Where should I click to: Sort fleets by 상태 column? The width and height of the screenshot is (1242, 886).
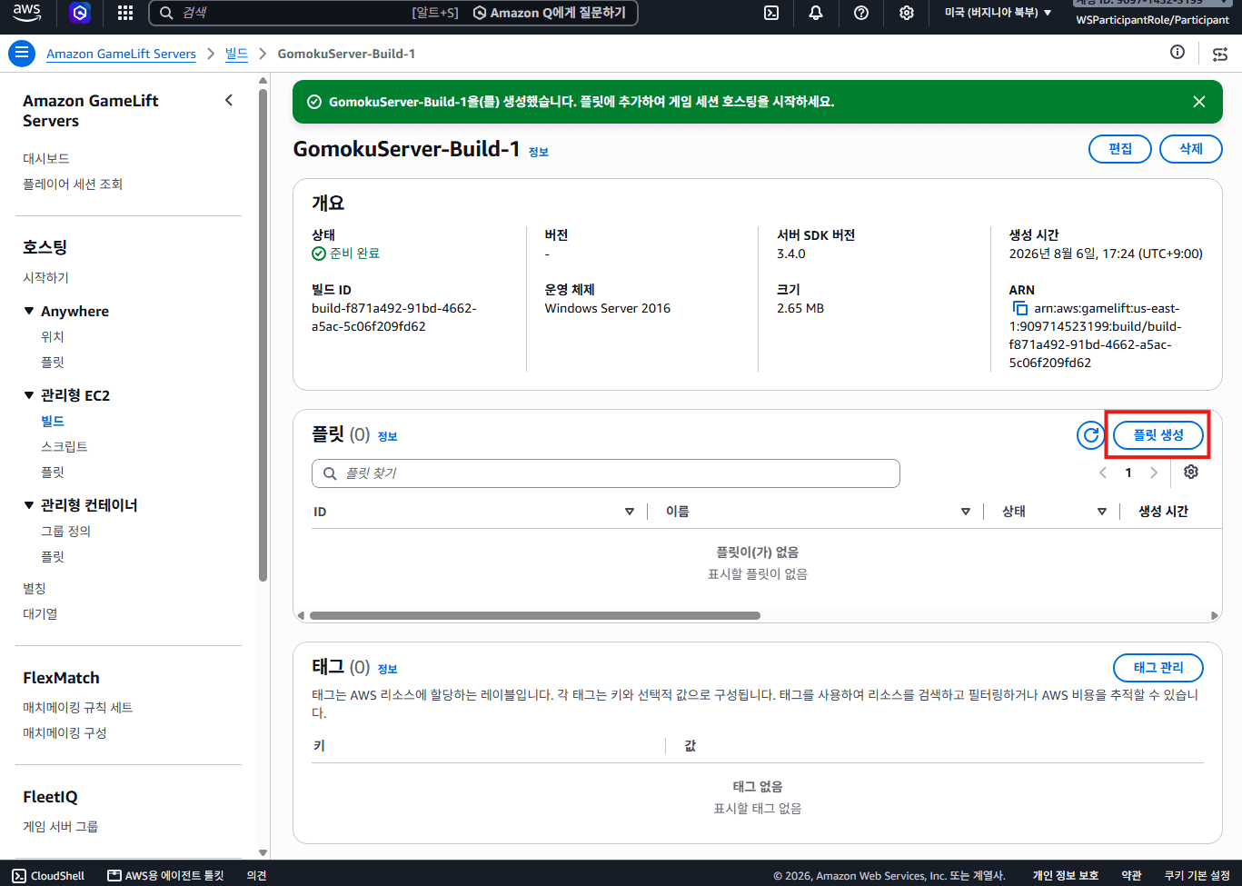click(x=1102, y=512)
